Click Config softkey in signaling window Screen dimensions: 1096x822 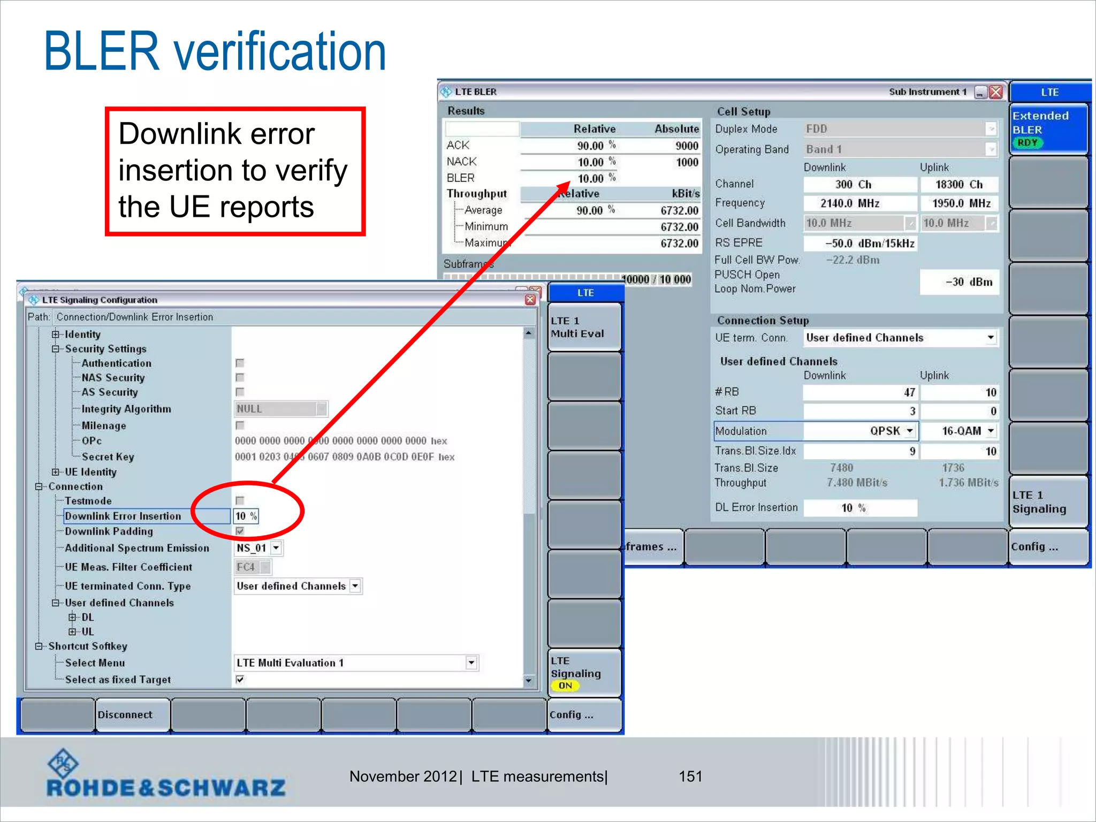click(585, 715)
